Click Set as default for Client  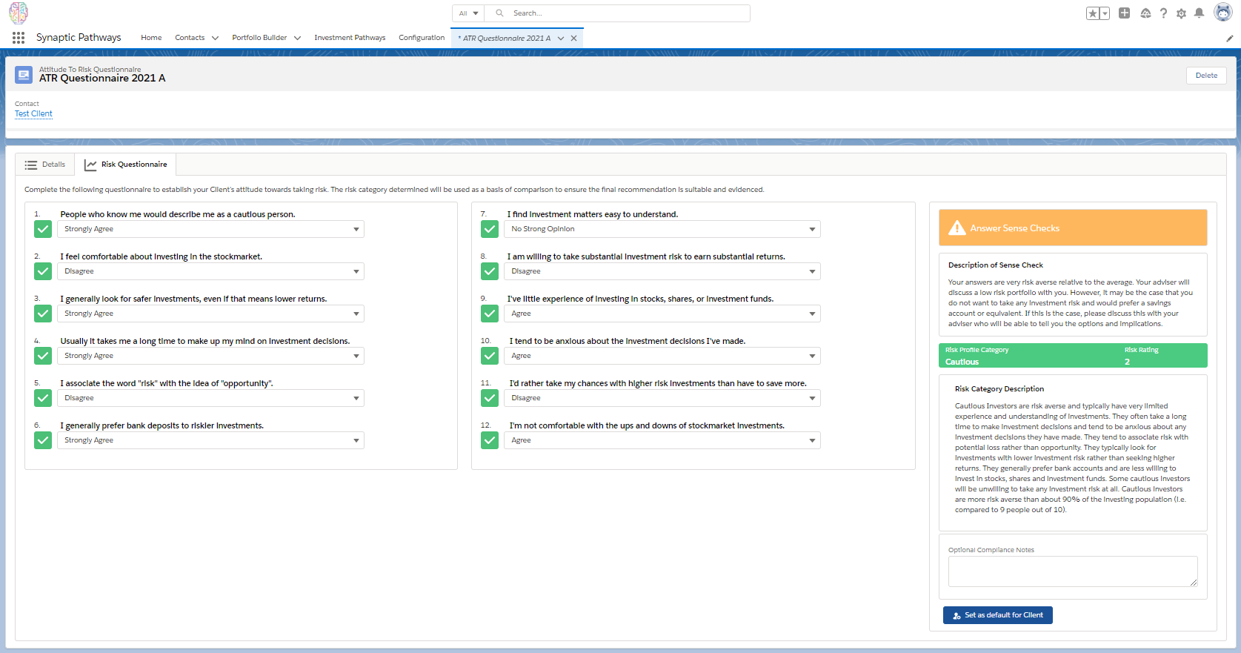click(997, 615)
